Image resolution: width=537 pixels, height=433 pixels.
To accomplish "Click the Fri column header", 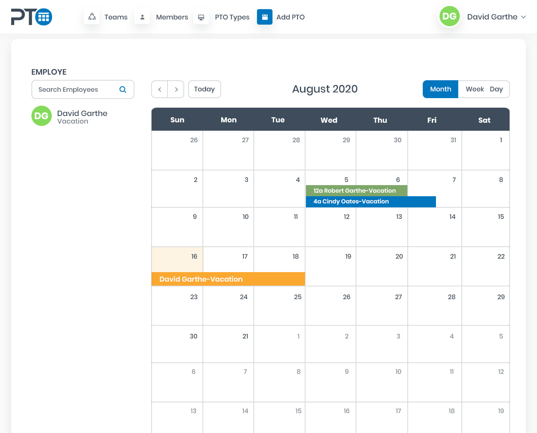I will [432, 120].
